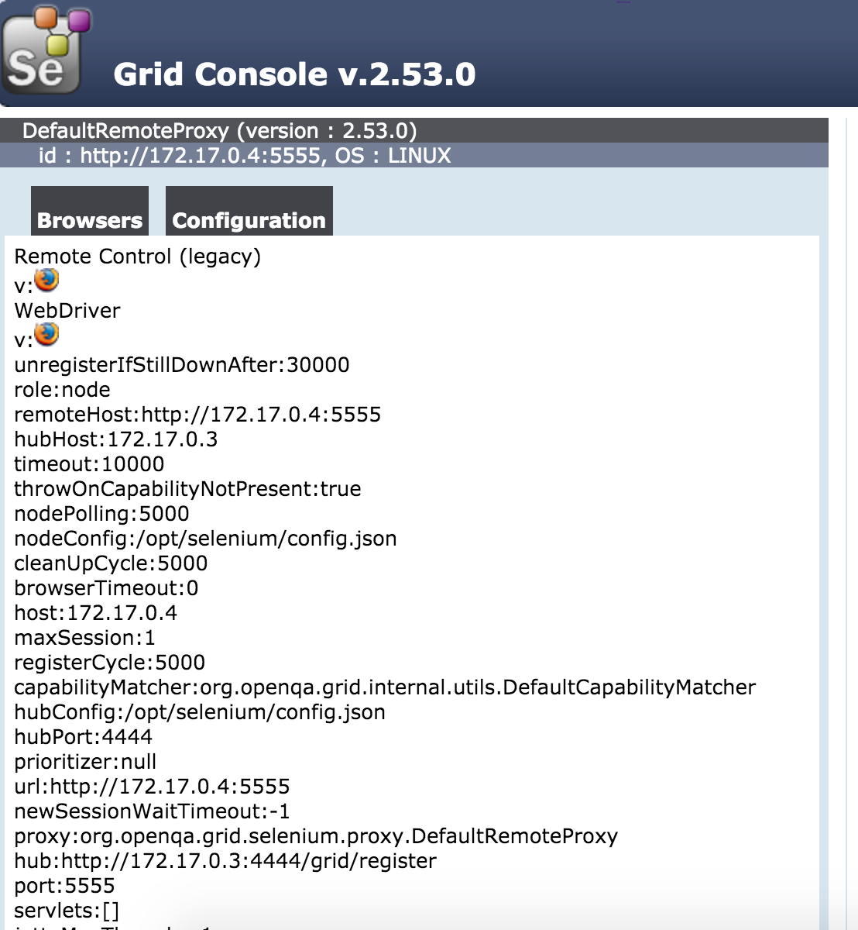The image size is (858, 930).
Task: Click the hubPort:4444 entry
Action: [x=83, y=737]
